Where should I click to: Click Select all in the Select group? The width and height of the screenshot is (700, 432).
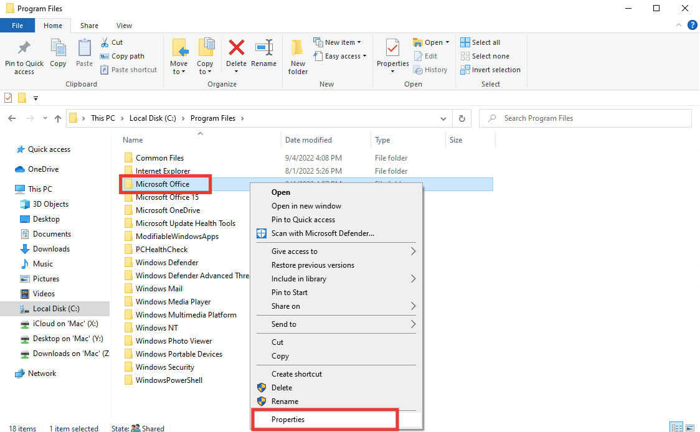point(480,42)
